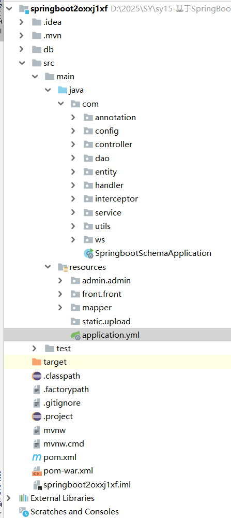Expand the .idea folder
The height and width of the screenshot is (518, 231).
coord(22,22)
